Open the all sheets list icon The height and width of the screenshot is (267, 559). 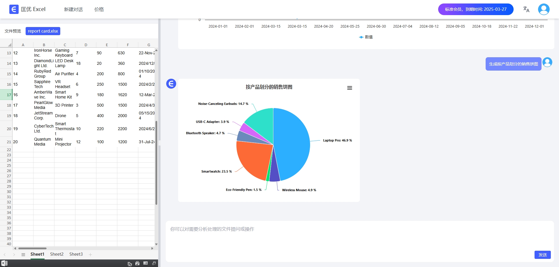[x=23, y=255]
